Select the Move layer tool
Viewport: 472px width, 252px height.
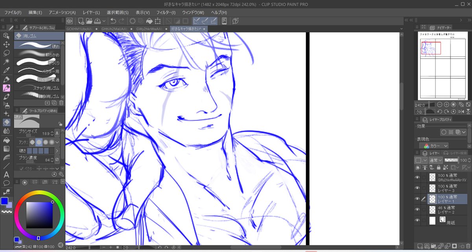(6, 44)
